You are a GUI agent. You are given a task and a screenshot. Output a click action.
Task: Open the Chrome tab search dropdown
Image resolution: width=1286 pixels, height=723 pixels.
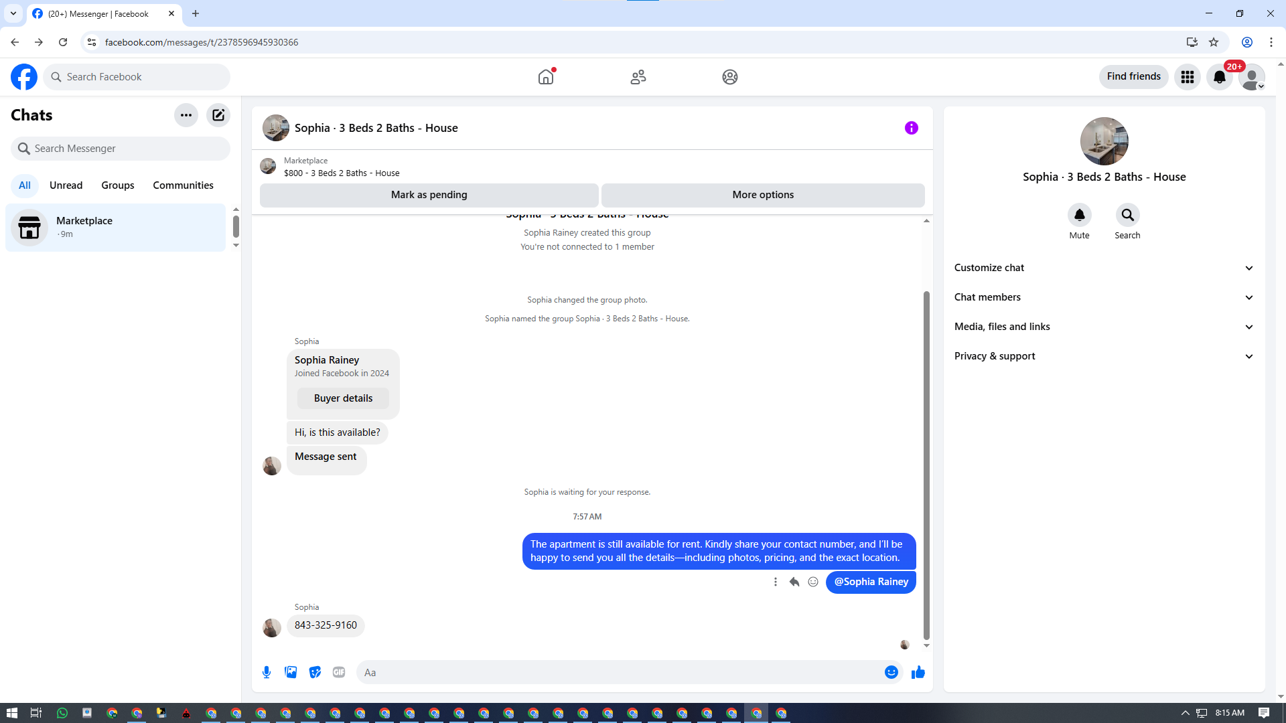tap(13, 13)
